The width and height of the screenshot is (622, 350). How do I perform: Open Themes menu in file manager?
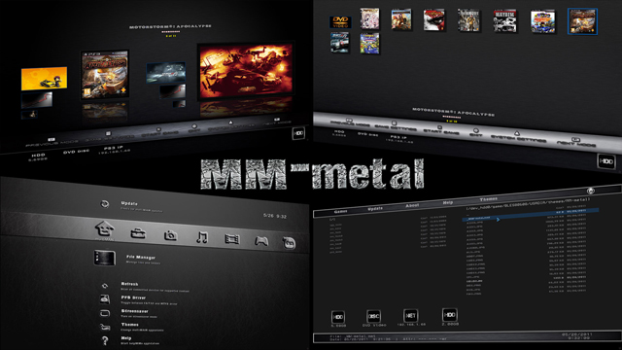click(x=488, y=198)
